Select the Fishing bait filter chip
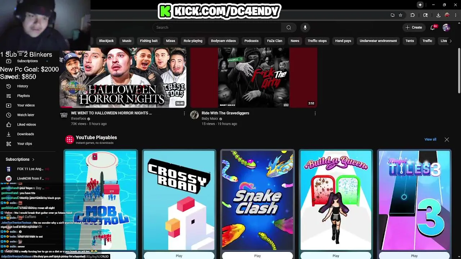This screenshot has width=461, height=259. tap(149, 41)
